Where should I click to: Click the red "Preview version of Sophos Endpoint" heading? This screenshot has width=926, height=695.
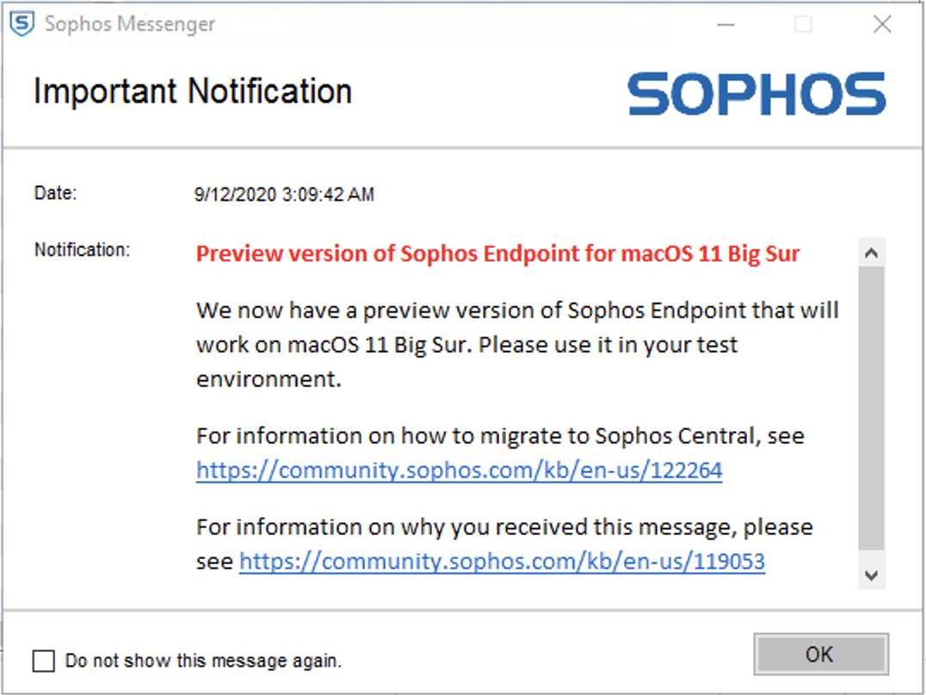click(x=497, y=254)
